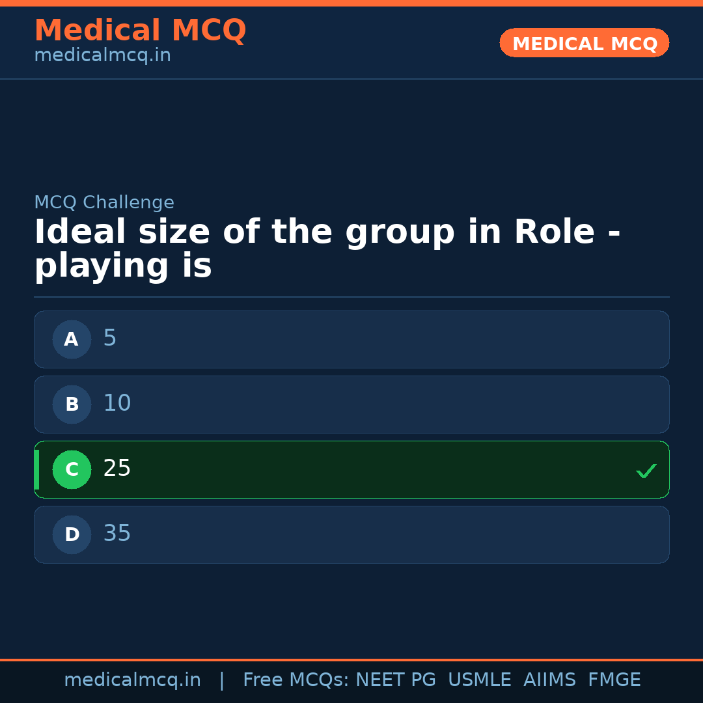Select answer option D showing 35
The height and width of the screenshot is (703, 703).
click(351, 534)
